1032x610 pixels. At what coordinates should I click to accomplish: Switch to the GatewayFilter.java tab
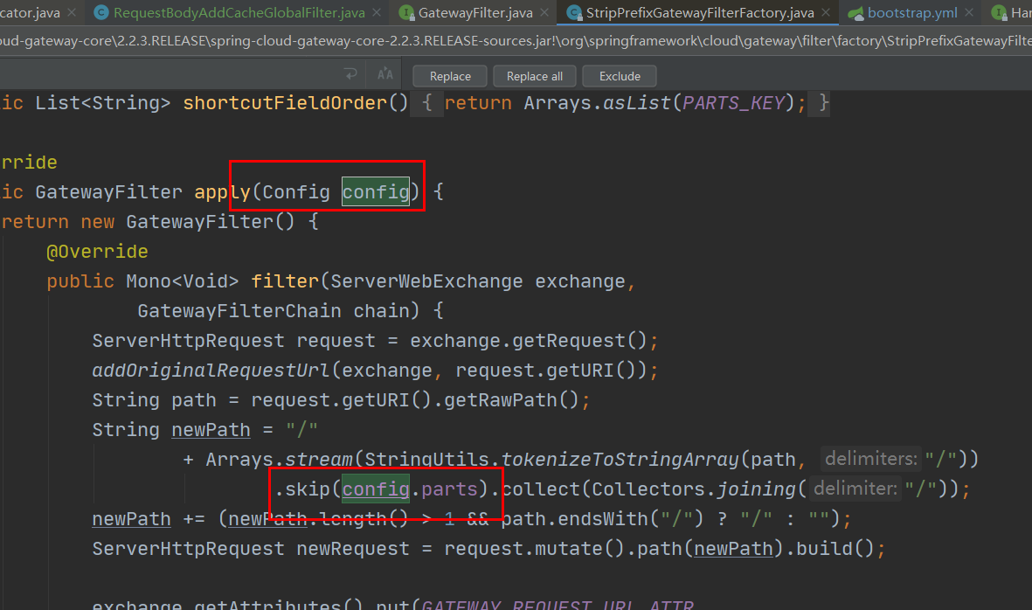(x=475, y=12)
